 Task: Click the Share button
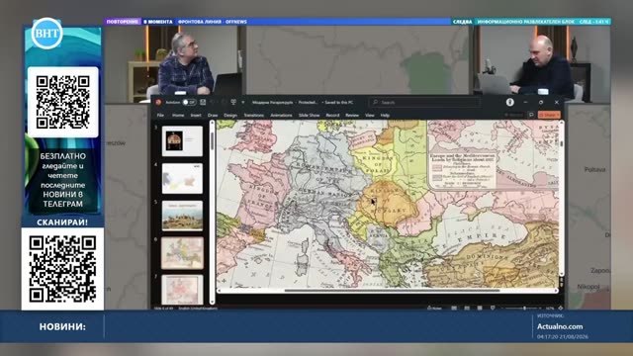click(549, 115)
